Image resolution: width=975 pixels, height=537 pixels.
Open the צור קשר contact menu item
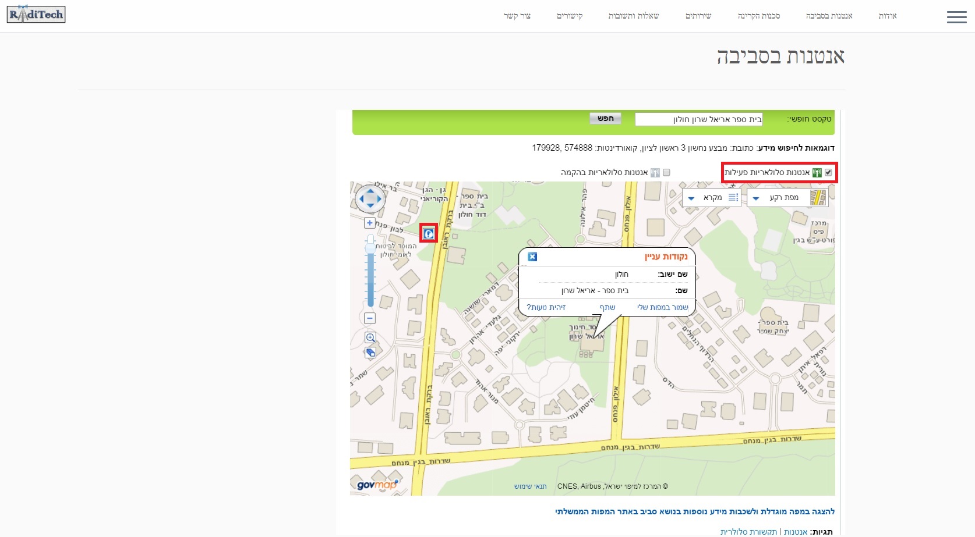coord(517,16)
